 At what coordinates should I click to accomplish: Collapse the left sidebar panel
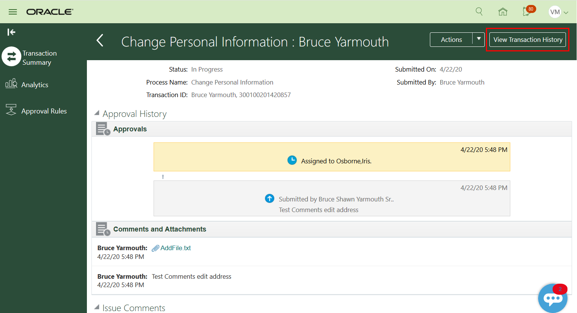click(x=11, y=32)
